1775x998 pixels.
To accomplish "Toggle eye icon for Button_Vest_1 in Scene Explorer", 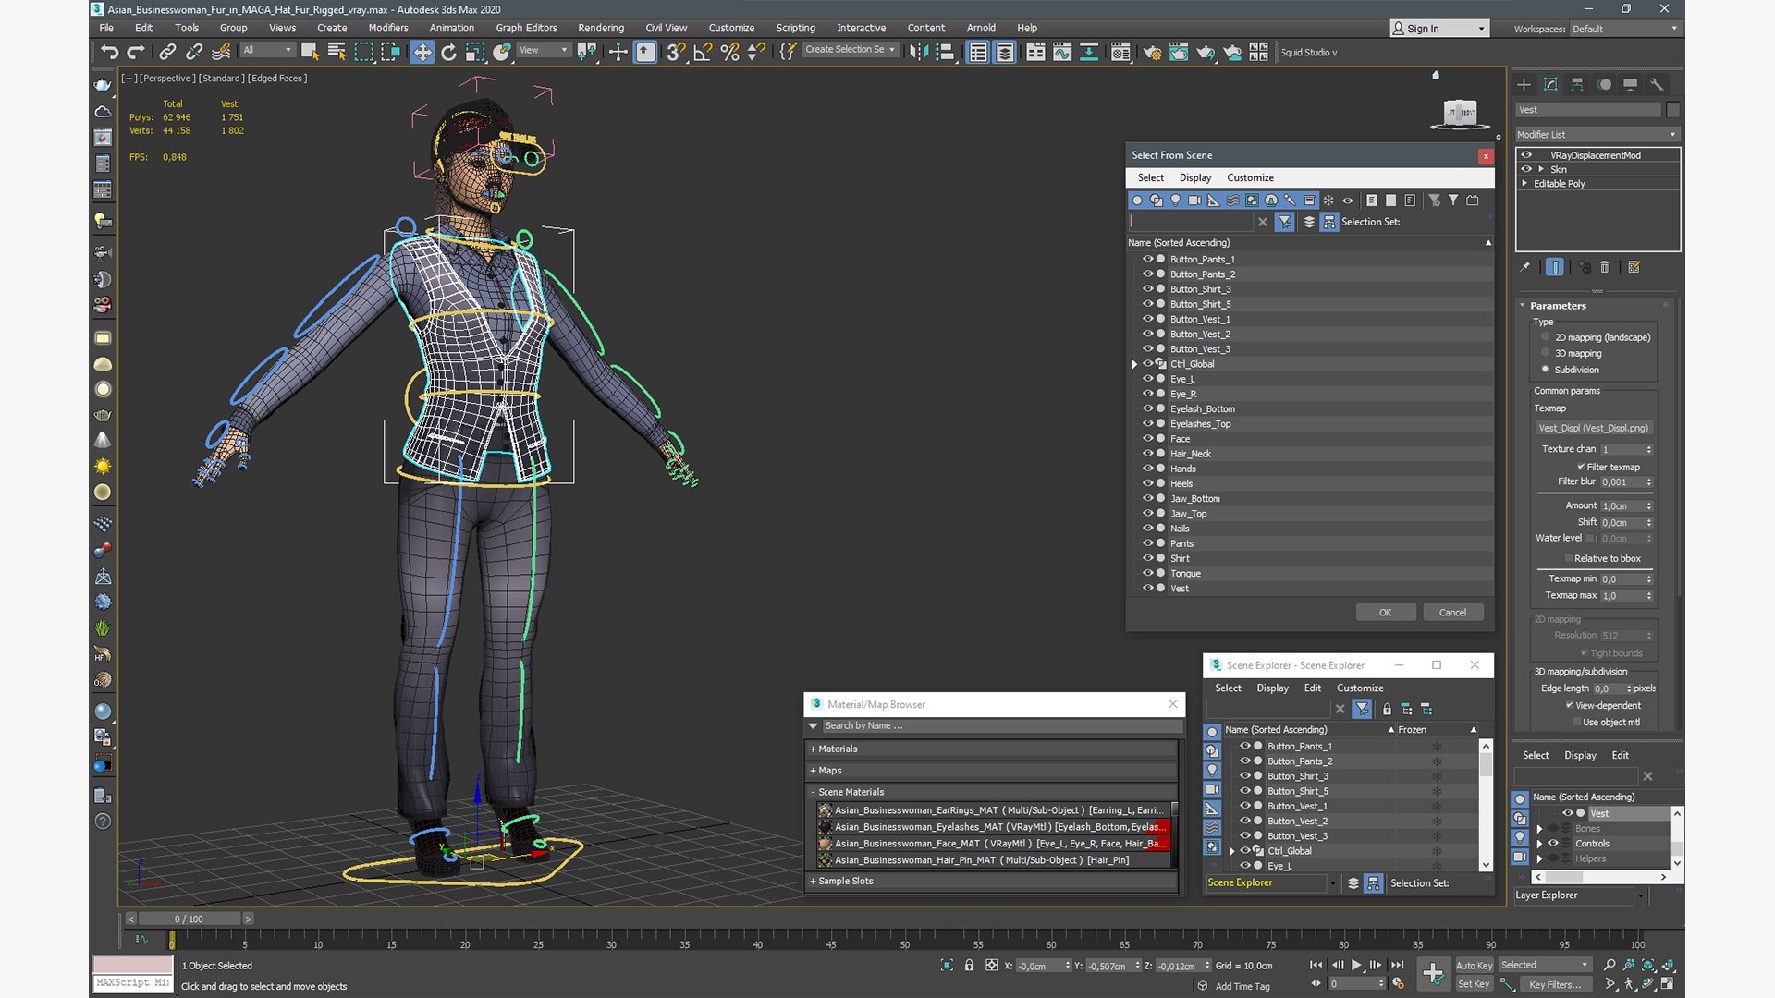I will point(1244,806).
